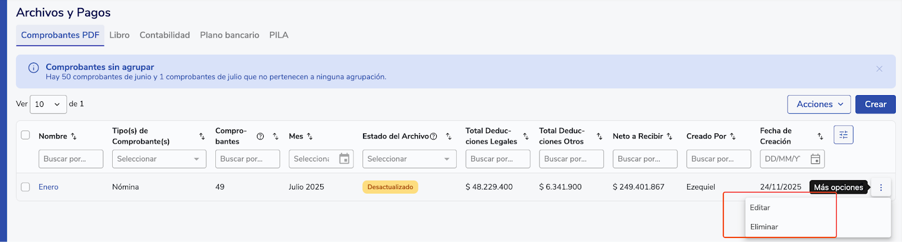
Task: Open calendar icon in Mes filter
Action: (x=344, y=159)
